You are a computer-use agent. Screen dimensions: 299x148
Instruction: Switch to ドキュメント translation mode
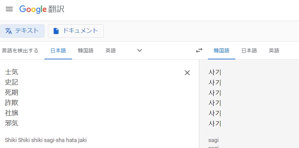coord(76,31)
